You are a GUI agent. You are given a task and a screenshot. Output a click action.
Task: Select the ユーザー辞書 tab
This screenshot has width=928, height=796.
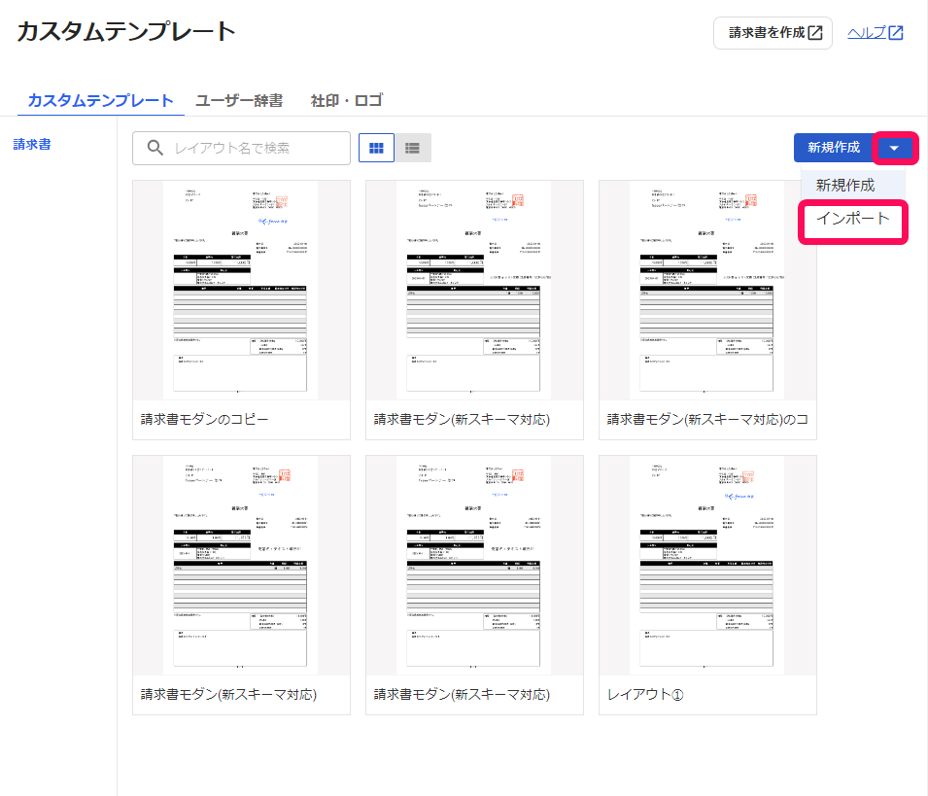(239, 101)
